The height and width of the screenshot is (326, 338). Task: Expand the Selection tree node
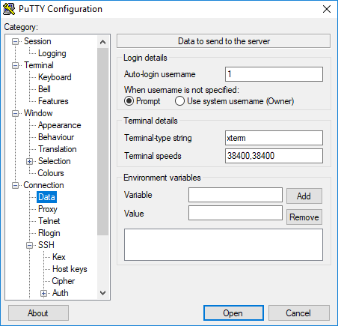coord(29,161)
